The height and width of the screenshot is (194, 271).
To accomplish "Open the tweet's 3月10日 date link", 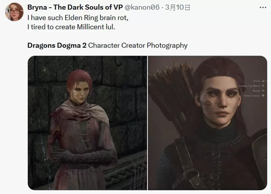I will click(178, 7).
